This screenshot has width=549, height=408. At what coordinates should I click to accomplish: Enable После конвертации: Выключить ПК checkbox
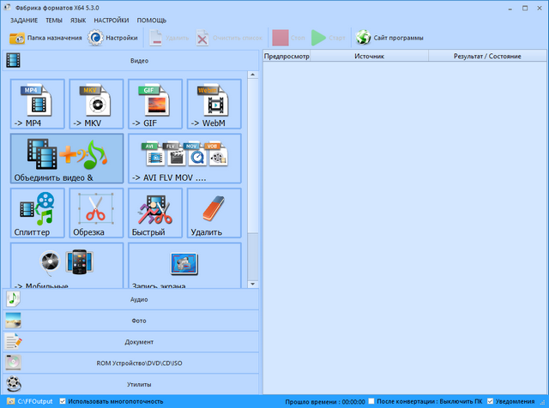tap(371, 401)
